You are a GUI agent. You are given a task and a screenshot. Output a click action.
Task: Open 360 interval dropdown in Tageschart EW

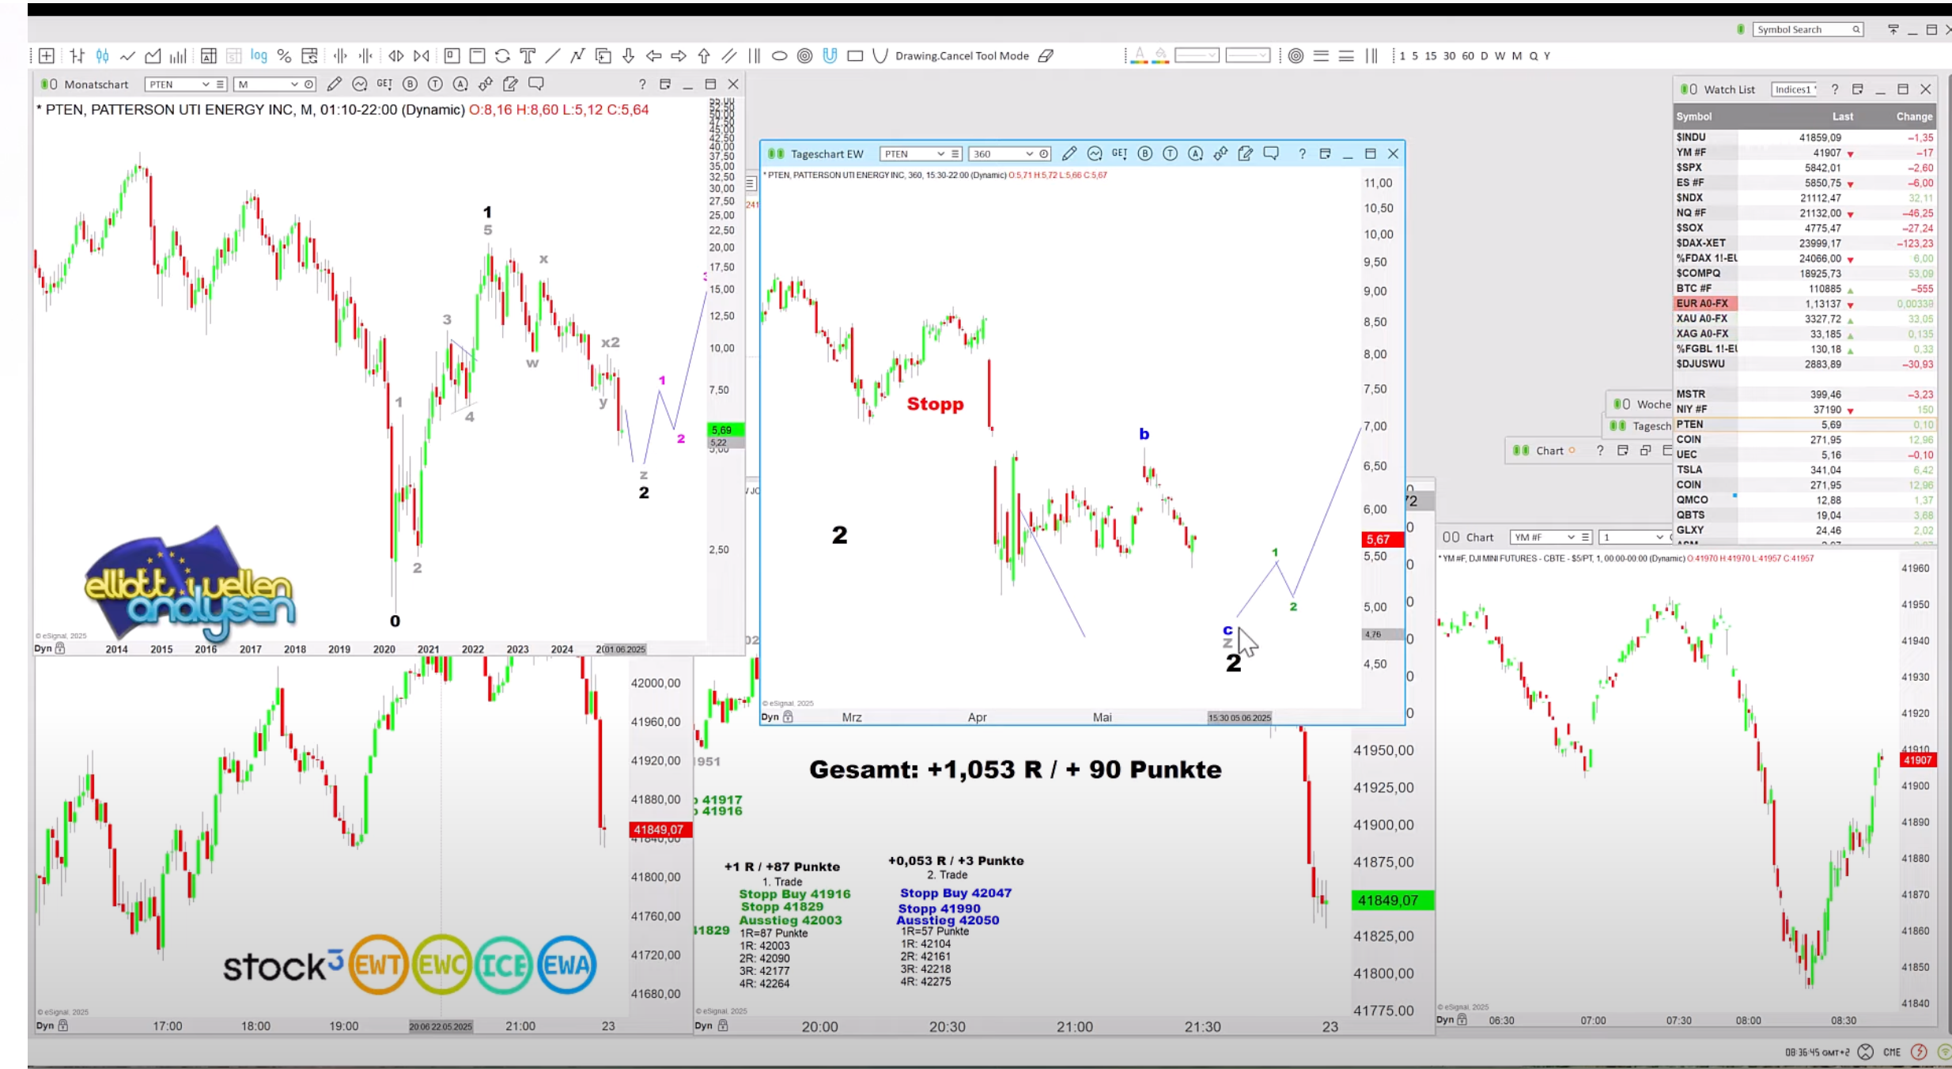tap(1029, 153)
